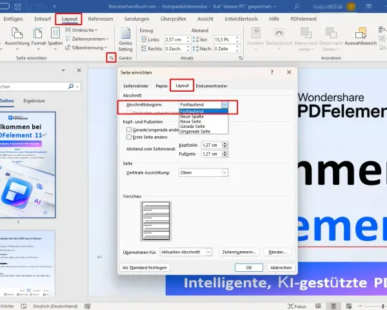Screen dimensions: 387x310
Task: Switch to Dokumentraster tab in dialog
Action: click(212, 86)
